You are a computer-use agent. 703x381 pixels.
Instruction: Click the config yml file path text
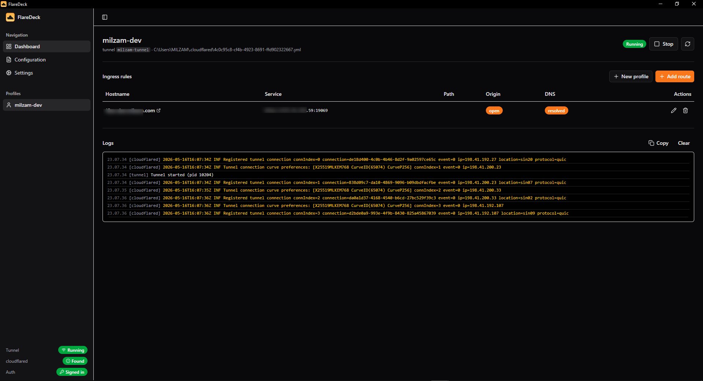(x=227, y=50)
